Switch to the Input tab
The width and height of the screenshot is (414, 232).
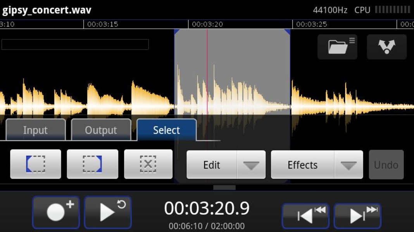(x=35, y=130)
